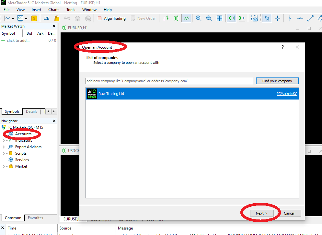Click the company name search field

[x=169, y=81]
